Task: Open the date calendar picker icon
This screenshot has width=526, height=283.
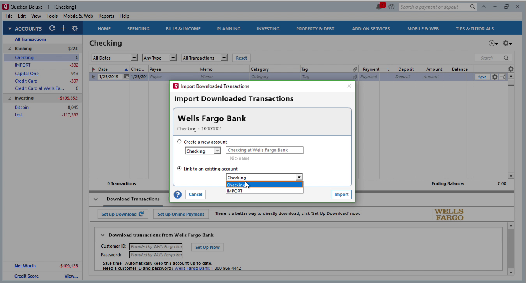Action: (x=126, y=77)
